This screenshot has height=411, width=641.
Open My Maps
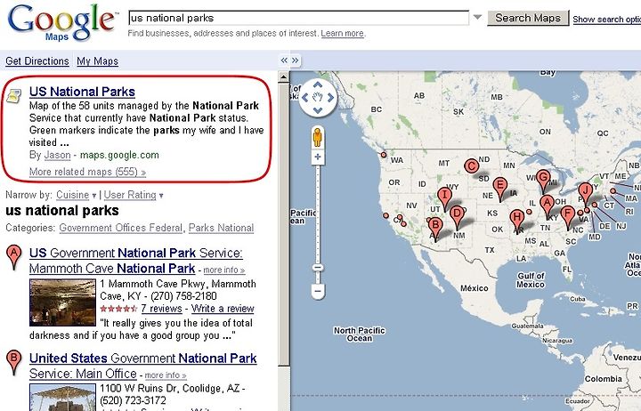[97, 60]
